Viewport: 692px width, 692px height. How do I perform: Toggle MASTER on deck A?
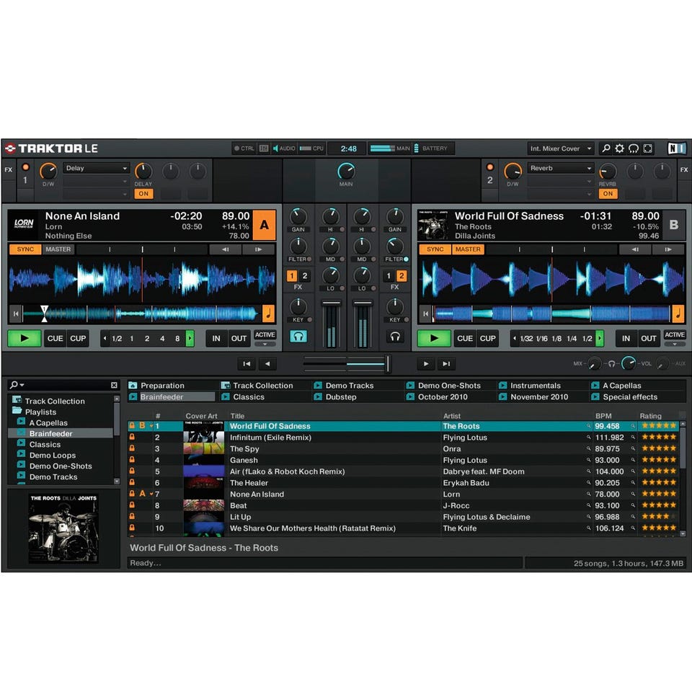pyautogui.click(x=58, y=249)
